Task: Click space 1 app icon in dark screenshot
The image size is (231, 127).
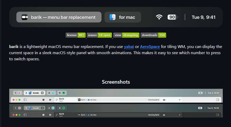Action: 19,108
